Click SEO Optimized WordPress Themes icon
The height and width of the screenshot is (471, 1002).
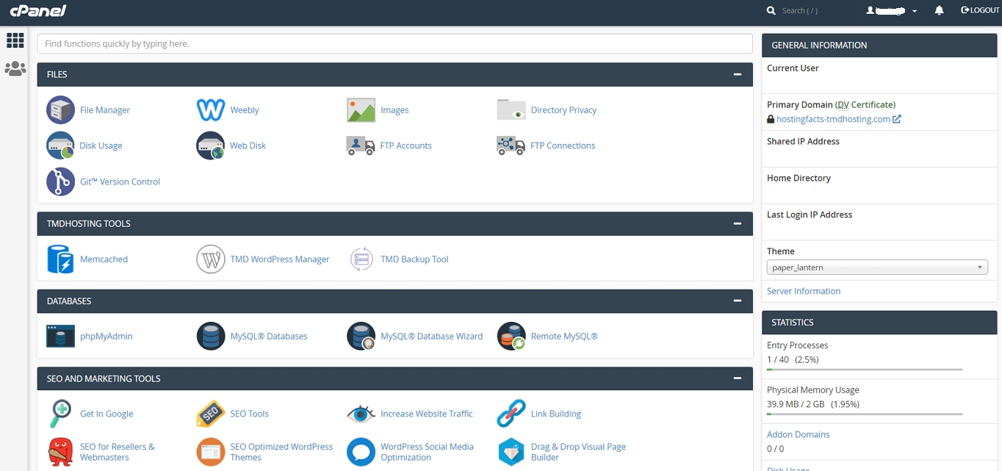211,452
